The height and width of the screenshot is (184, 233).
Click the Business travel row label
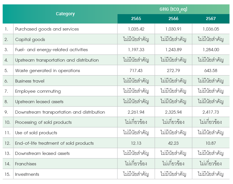30,81
